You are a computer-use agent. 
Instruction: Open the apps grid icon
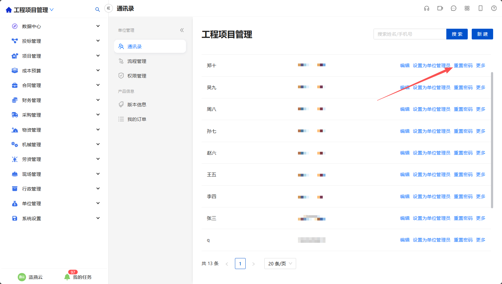(x=467, y=8)
